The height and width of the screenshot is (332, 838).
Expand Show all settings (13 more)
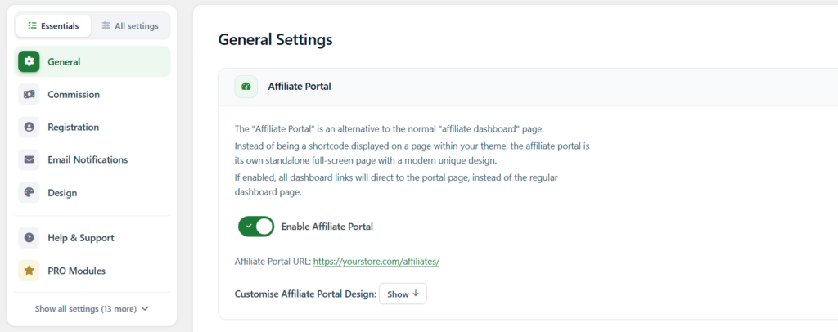(92, 308)
